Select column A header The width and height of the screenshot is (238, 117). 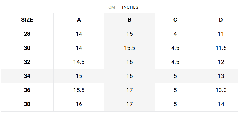click(79, 20)
